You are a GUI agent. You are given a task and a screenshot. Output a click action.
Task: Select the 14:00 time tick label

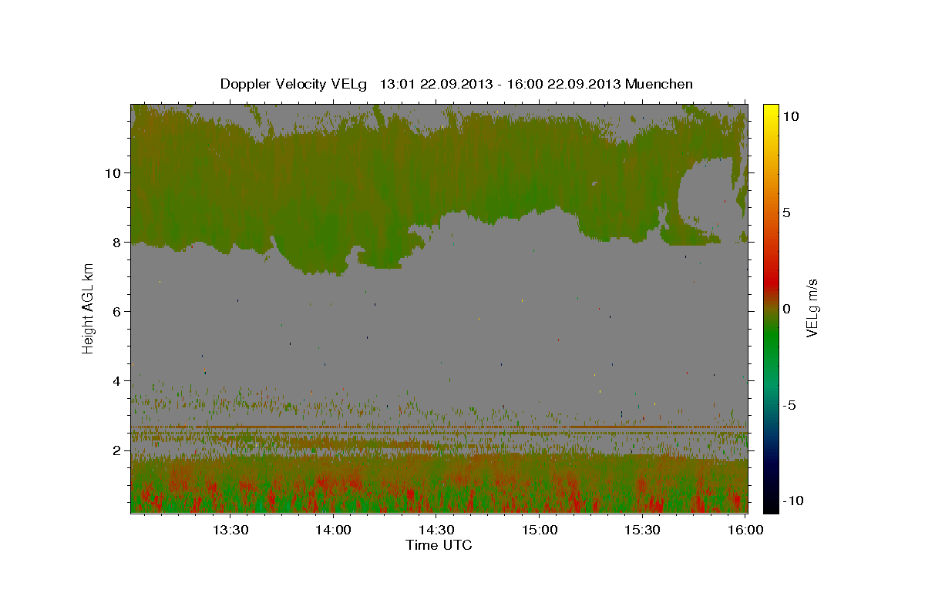coord(333,531)
